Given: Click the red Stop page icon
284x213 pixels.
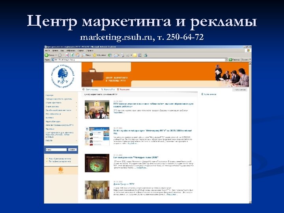Looking at the screenshot, I should pyautogui.click(x=67, y=55).
